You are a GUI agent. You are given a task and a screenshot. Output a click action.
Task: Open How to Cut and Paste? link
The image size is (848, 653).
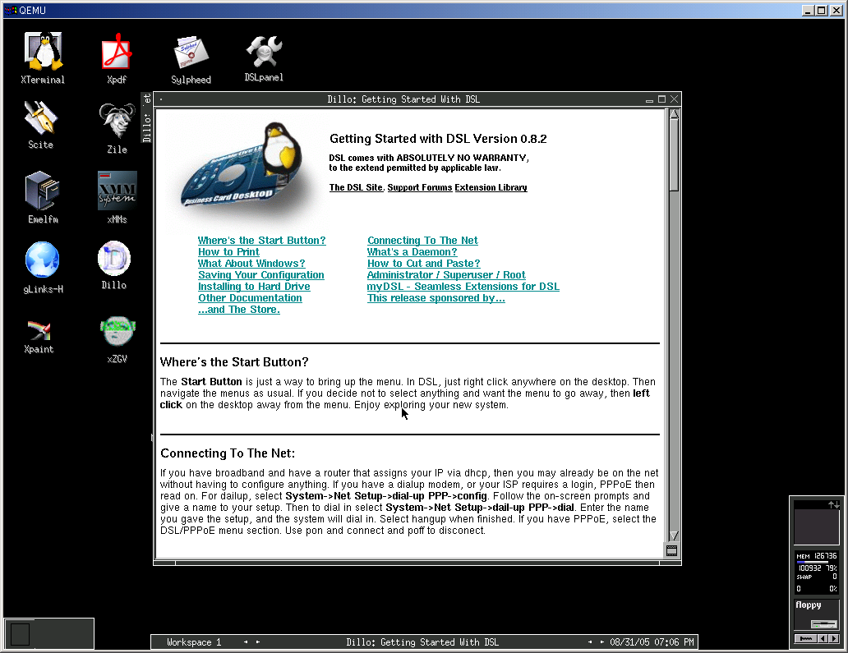(423, 264)
